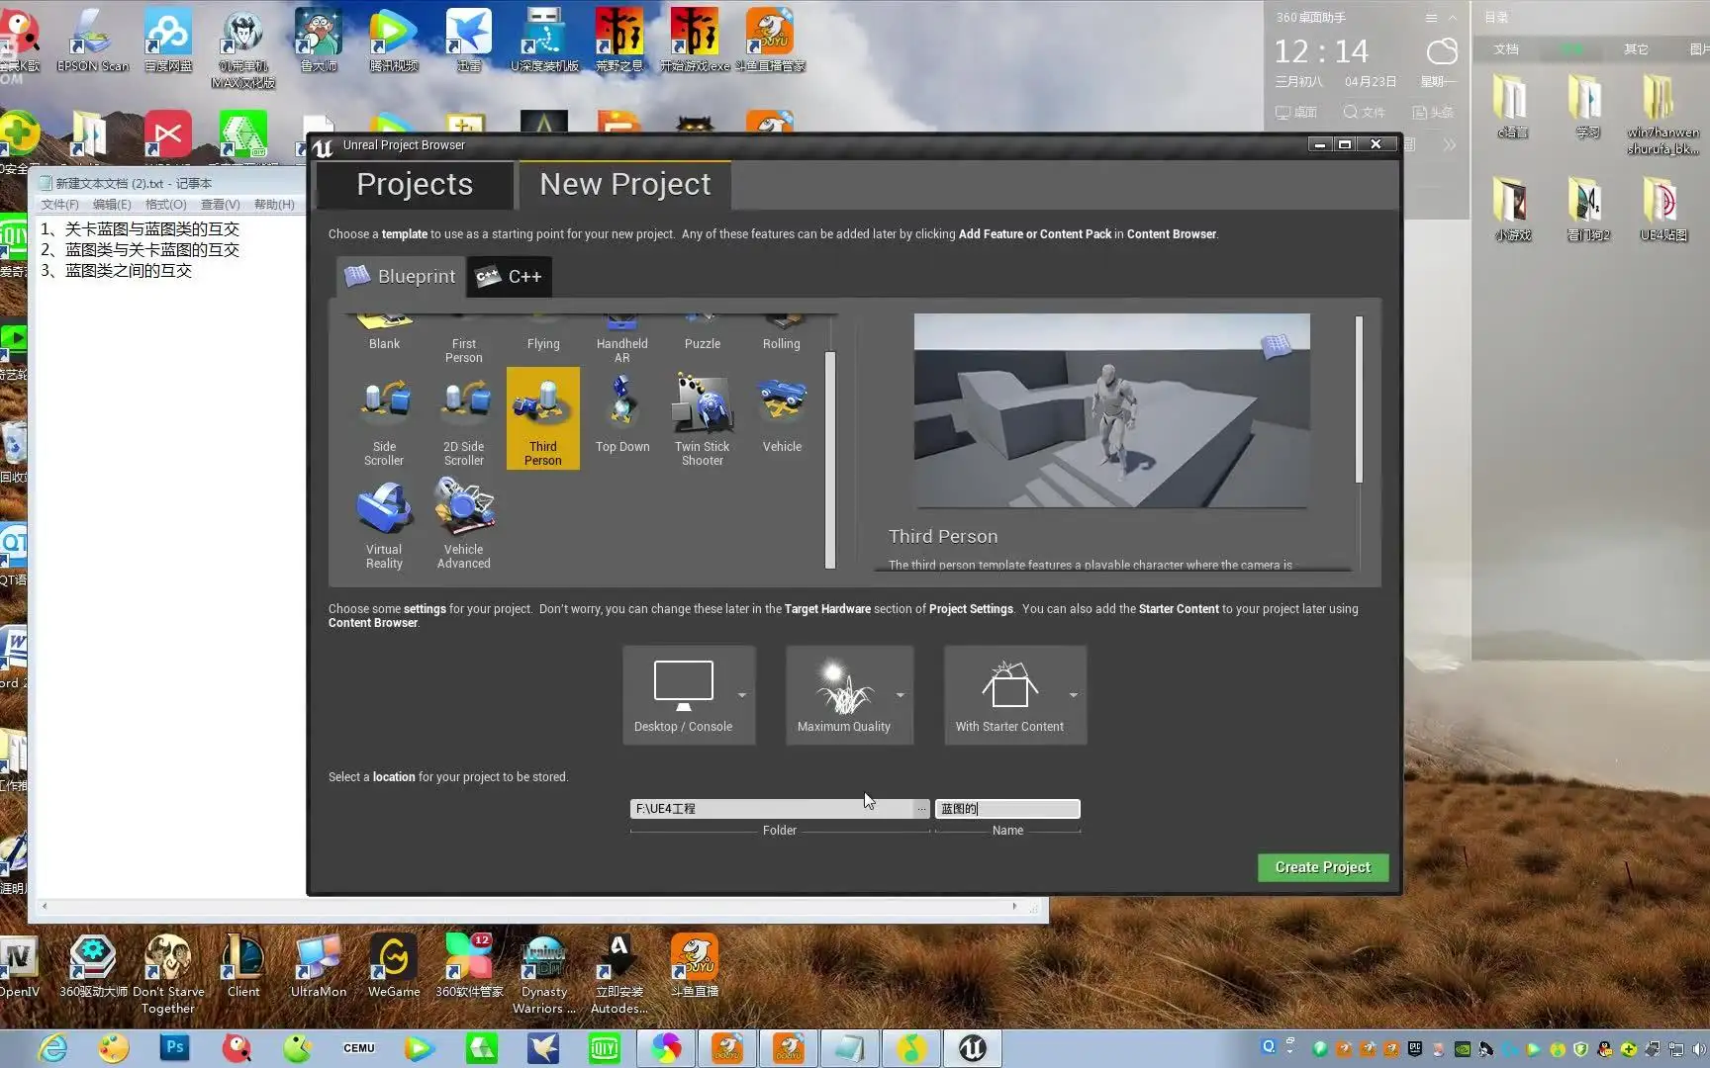Pick the 2D Side Scroller template
This screenshot has height=1068, width=1710.
pos(463,418)
